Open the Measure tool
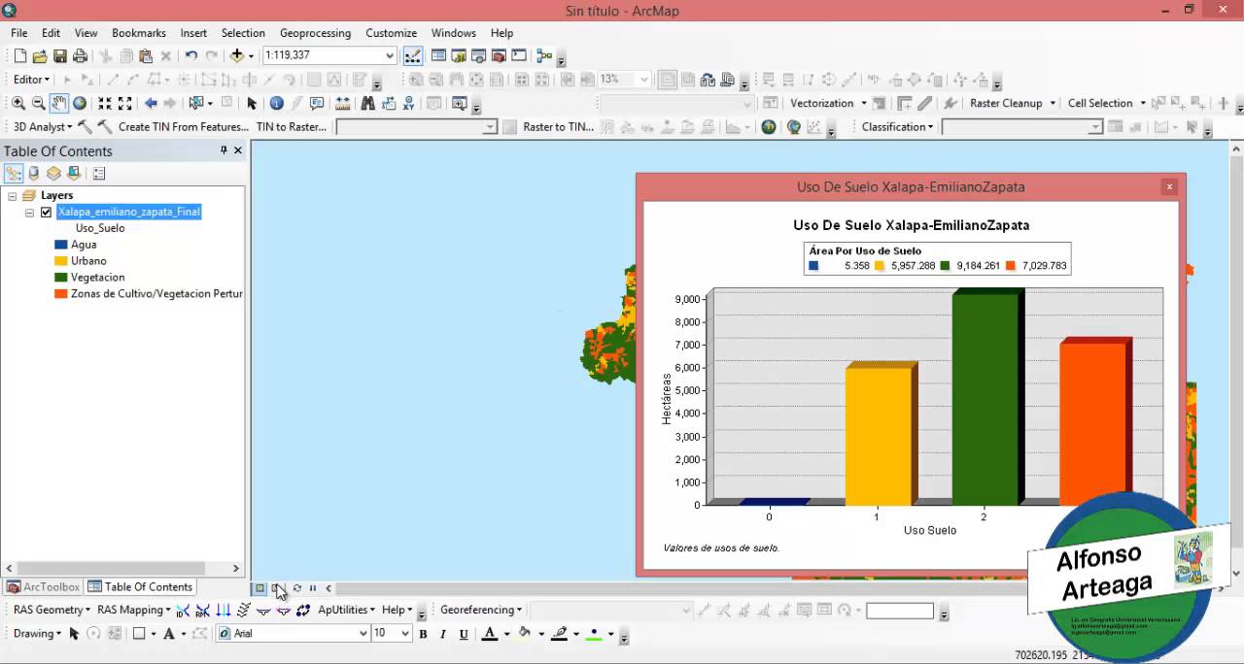The image size is (1244, 664). coord(342,103)
